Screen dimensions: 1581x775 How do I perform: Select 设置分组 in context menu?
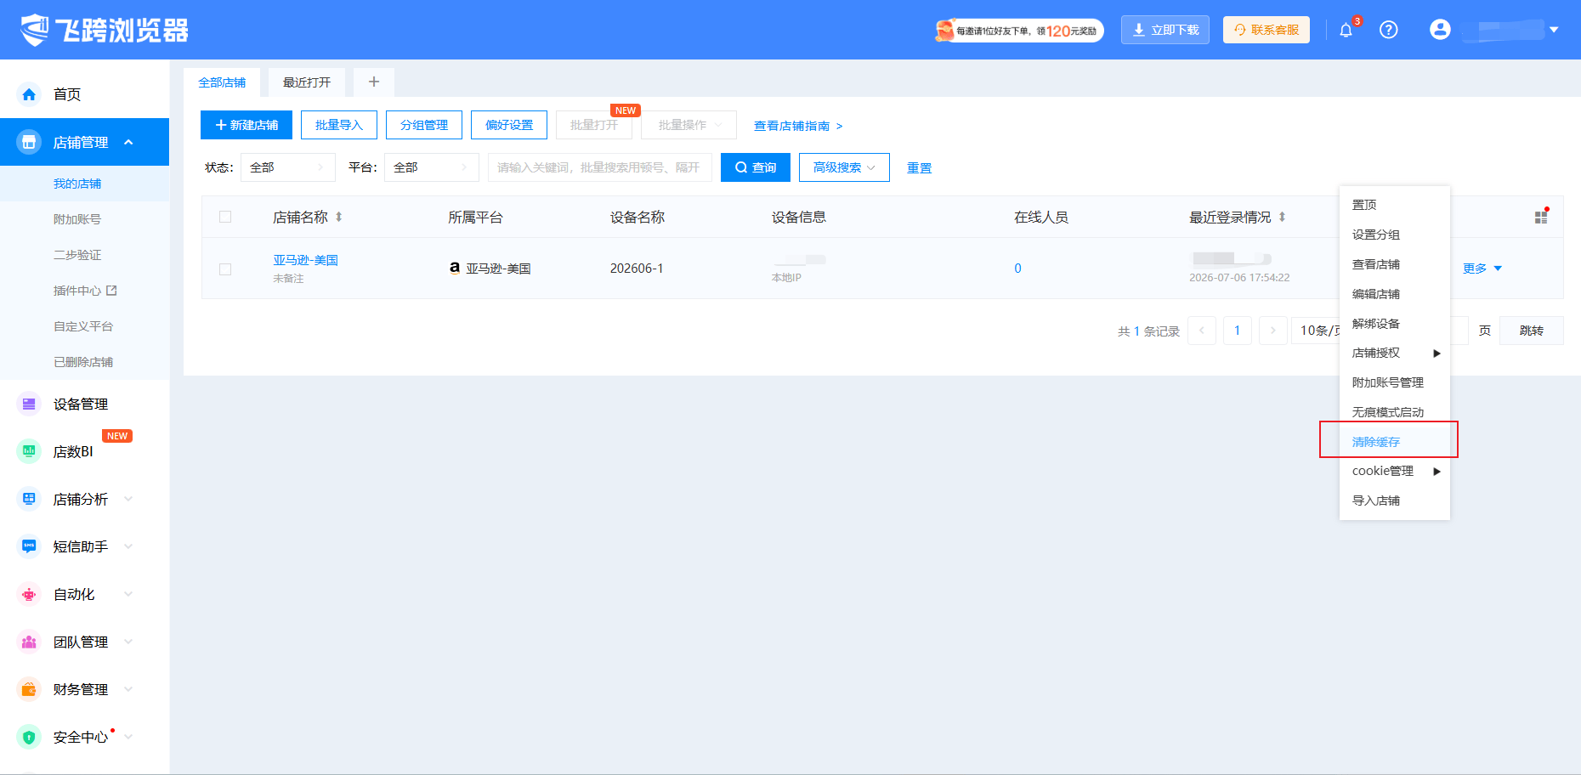[x=1395, y=235]
